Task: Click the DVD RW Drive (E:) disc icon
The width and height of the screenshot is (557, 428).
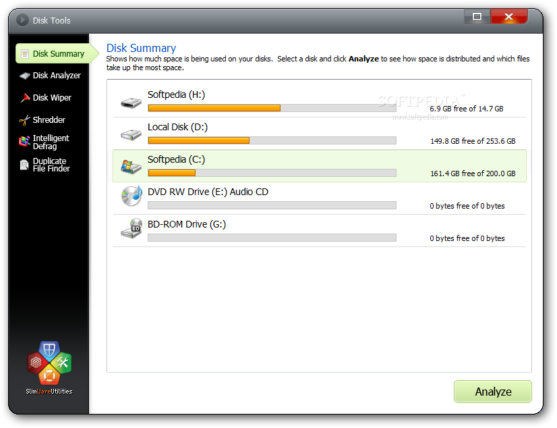Action: pyautogui.click(x=131, y=196)
